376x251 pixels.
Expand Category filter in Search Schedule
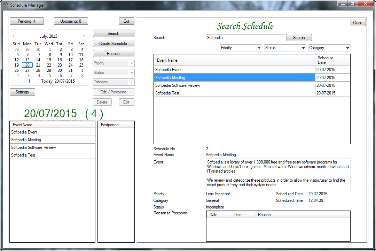(x=329, y=48)
